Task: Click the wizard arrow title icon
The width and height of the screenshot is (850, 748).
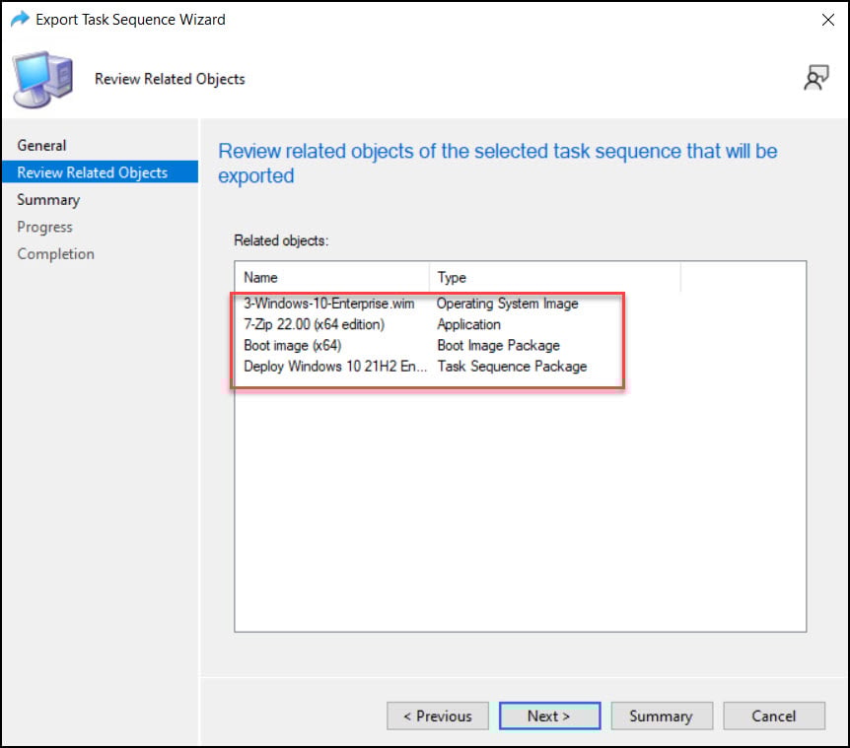Action: point(20,19)
